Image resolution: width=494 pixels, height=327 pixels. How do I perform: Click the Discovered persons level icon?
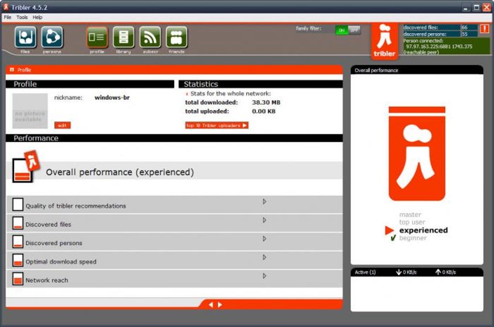[17, 242]
